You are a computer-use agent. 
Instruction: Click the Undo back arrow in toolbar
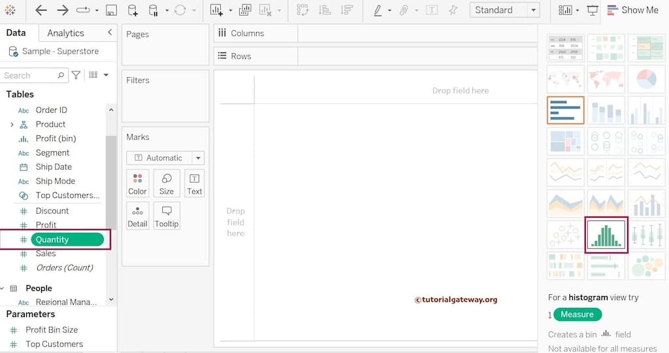coord(41,10)
